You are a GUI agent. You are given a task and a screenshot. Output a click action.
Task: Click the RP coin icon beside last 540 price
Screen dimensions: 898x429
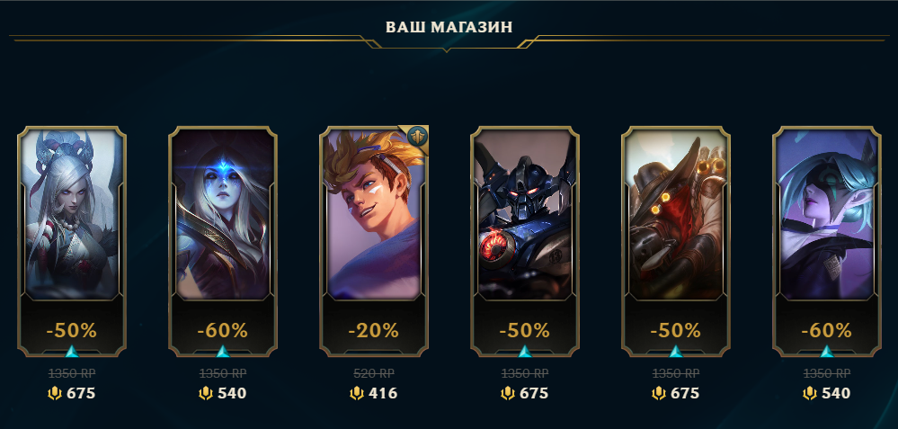tap(809, 394)
